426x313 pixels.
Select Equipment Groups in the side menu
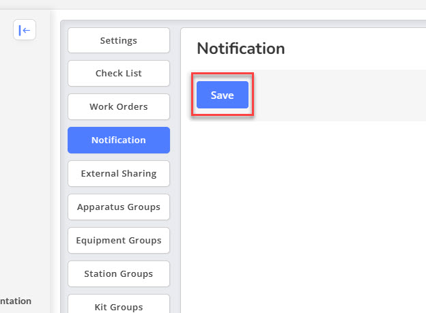coord(119,240)
